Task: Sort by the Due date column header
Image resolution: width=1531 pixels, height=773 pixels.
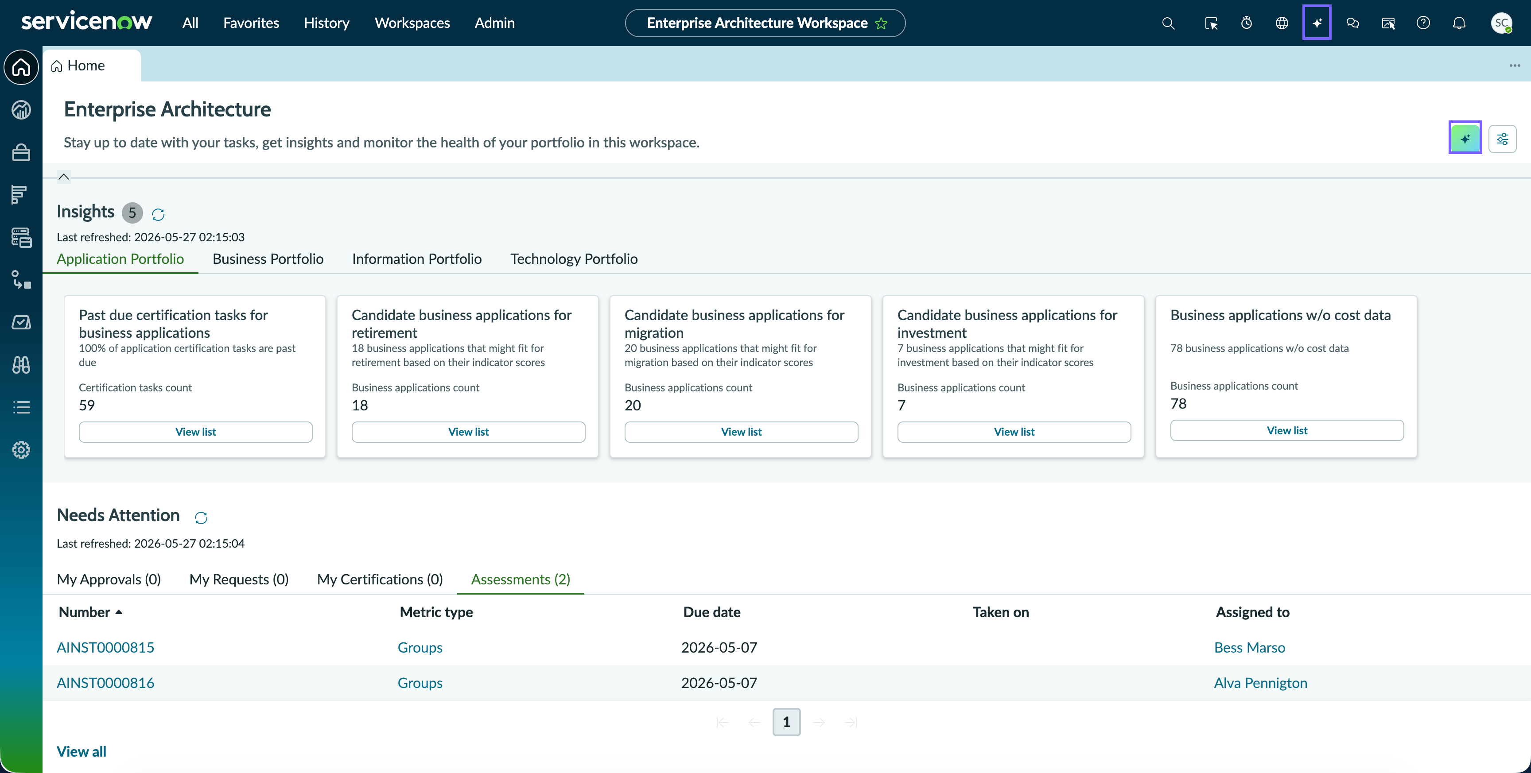Action: pos(711,612)
